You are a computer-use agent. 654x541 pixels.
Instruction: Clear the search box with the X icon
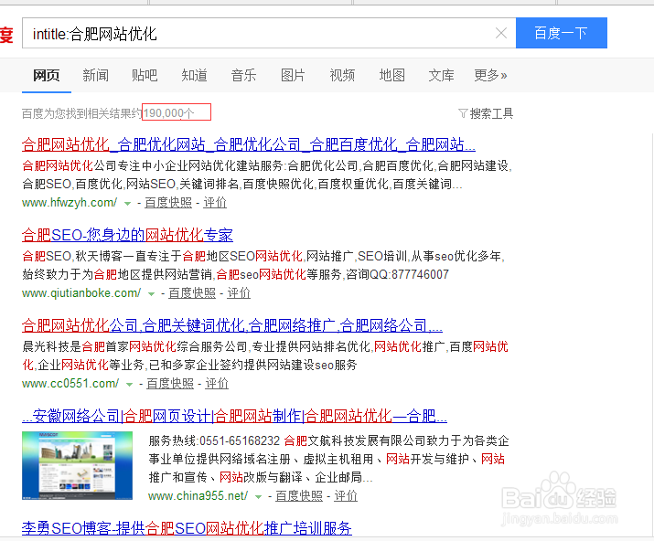pyautogui.click(x=501, y=33)
